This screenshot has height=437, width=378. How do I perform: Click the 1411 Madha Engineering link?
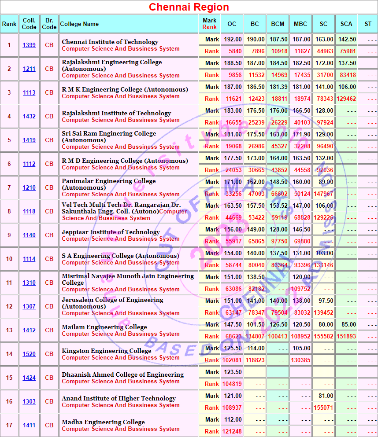point(29,426)
